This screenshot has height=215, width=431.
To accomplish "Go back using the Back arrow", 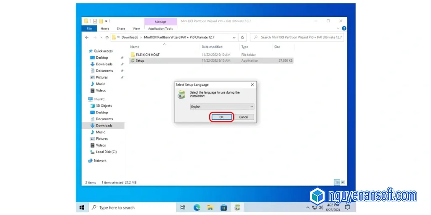I will 87,37.
